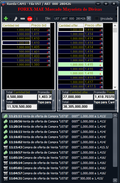Click Total Cantidad offer field 27,000,000
Viewport: 120px width, 183px height.
click(x=78, y=97)
